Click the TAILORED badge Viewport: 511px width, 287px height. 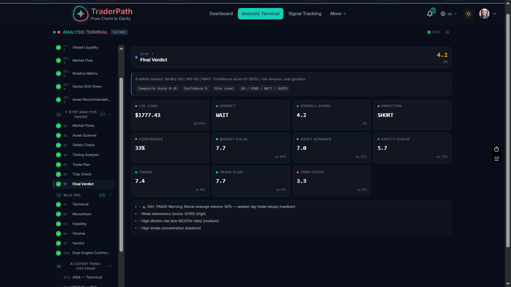click(119, 32)
